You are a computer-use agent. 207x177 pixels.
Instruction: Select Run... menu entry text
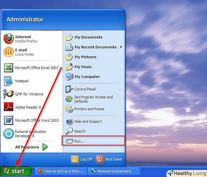pyautogui.click(x=79, y=141)
